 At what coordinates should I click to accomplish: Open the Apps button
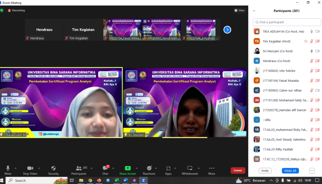(x=168, y=170)
